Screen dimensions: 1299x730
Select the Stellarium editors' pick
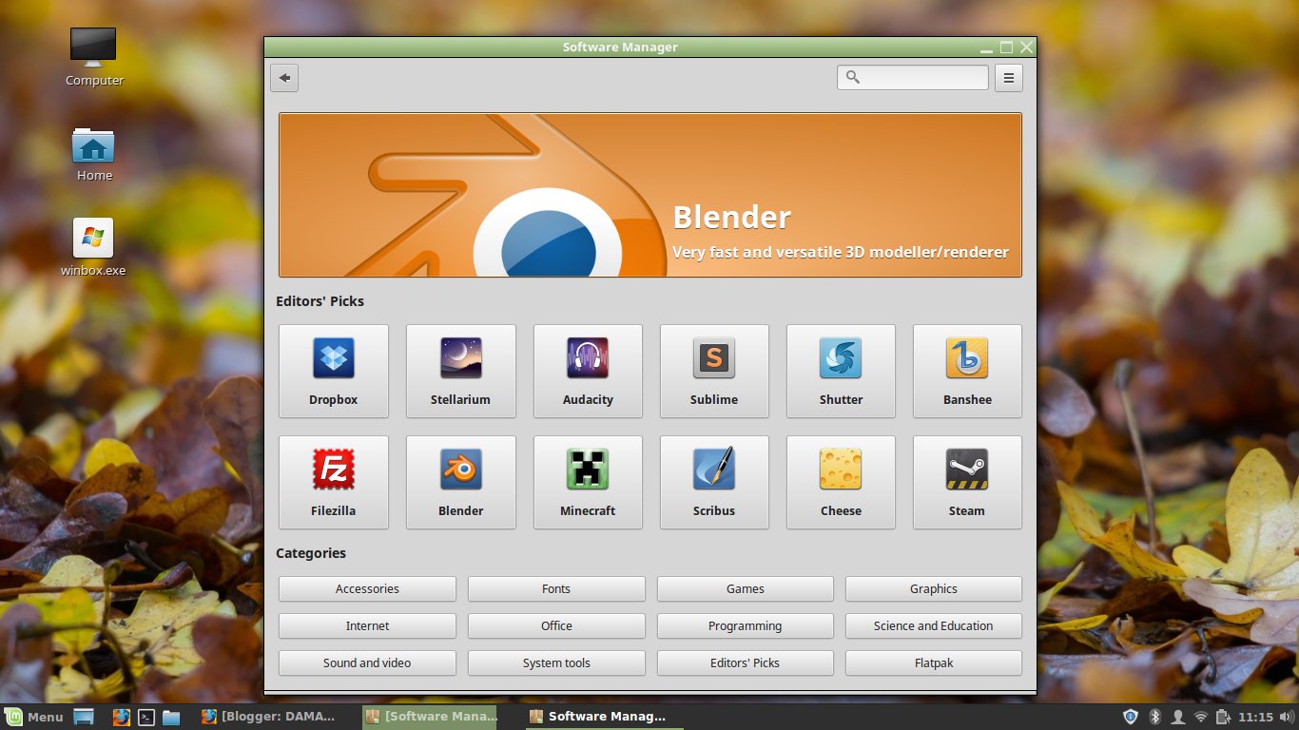pos(460,371)
